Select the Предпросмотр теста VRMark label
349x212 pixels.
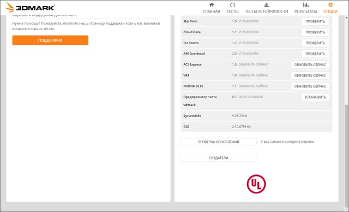pyautogui.click(x=200, y=101)
